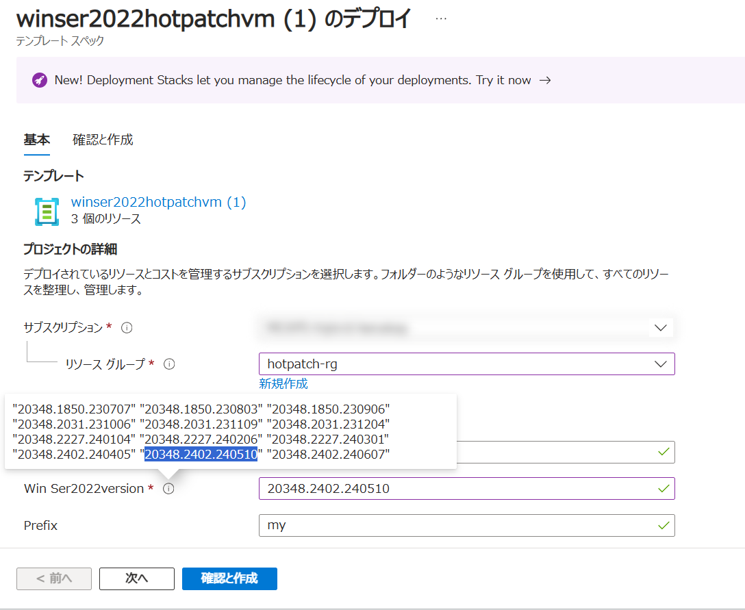Click highlighted version 20348.2402.240510 in the tooltip
This screenshot has height=610, width=745.
201,455
